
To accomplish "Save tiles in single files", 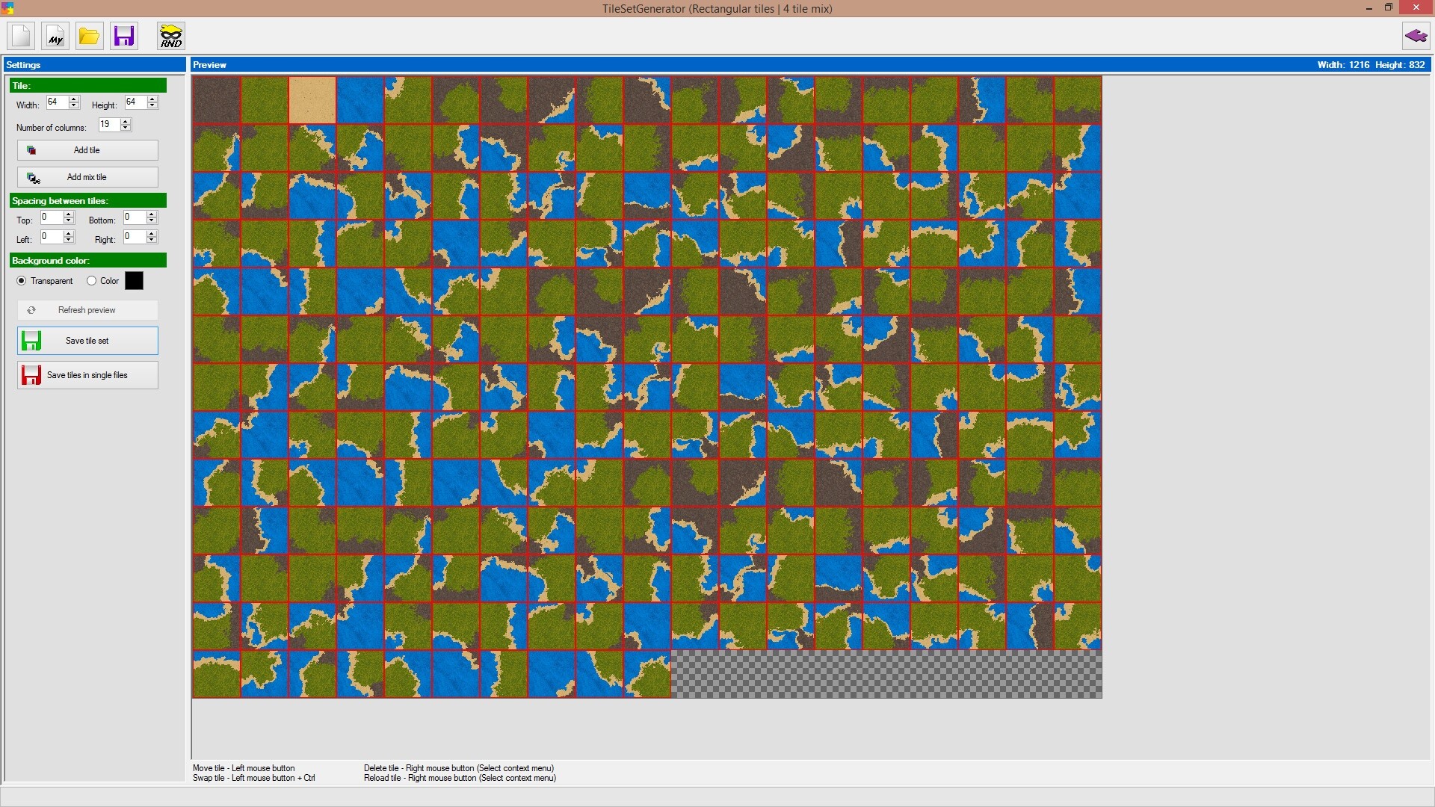I will (x=87, y=375).
